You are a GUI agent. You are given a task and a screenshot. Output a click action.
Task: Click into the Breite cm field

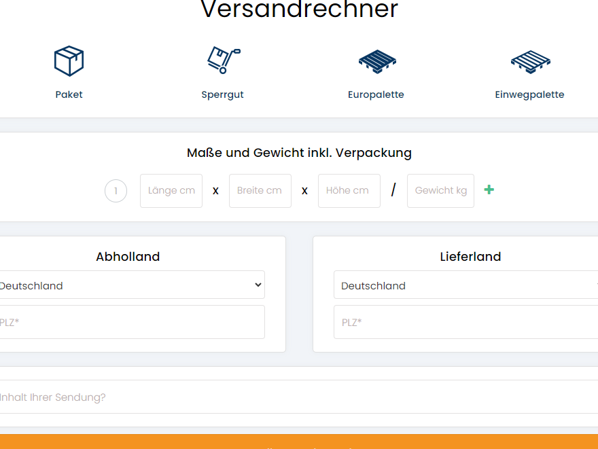[x=260, y=191]
